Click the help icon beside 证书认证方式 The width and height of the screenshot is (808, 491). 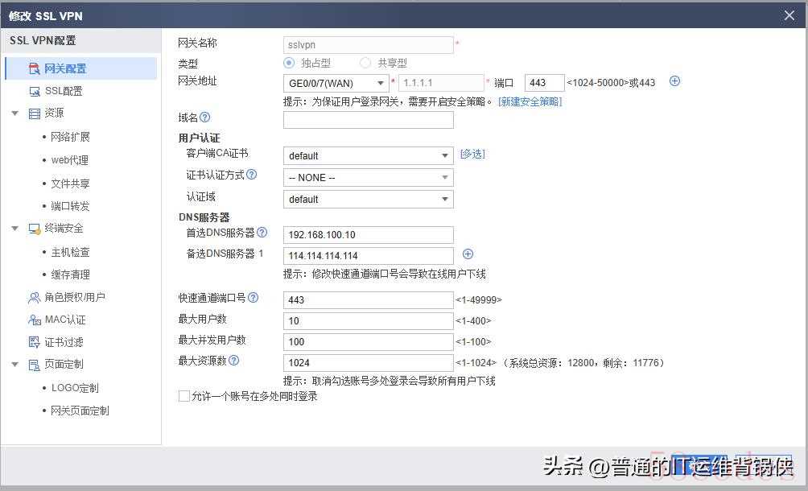251,175
